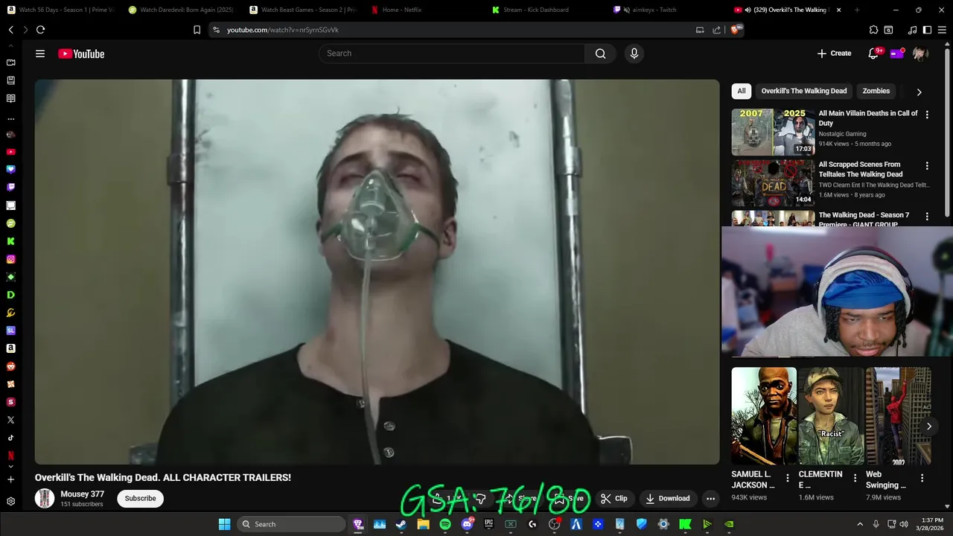Open browser extensions puzzle icon
Image resolution: width=953 pixels, height=536 pixels.
[x=873, y=30]
